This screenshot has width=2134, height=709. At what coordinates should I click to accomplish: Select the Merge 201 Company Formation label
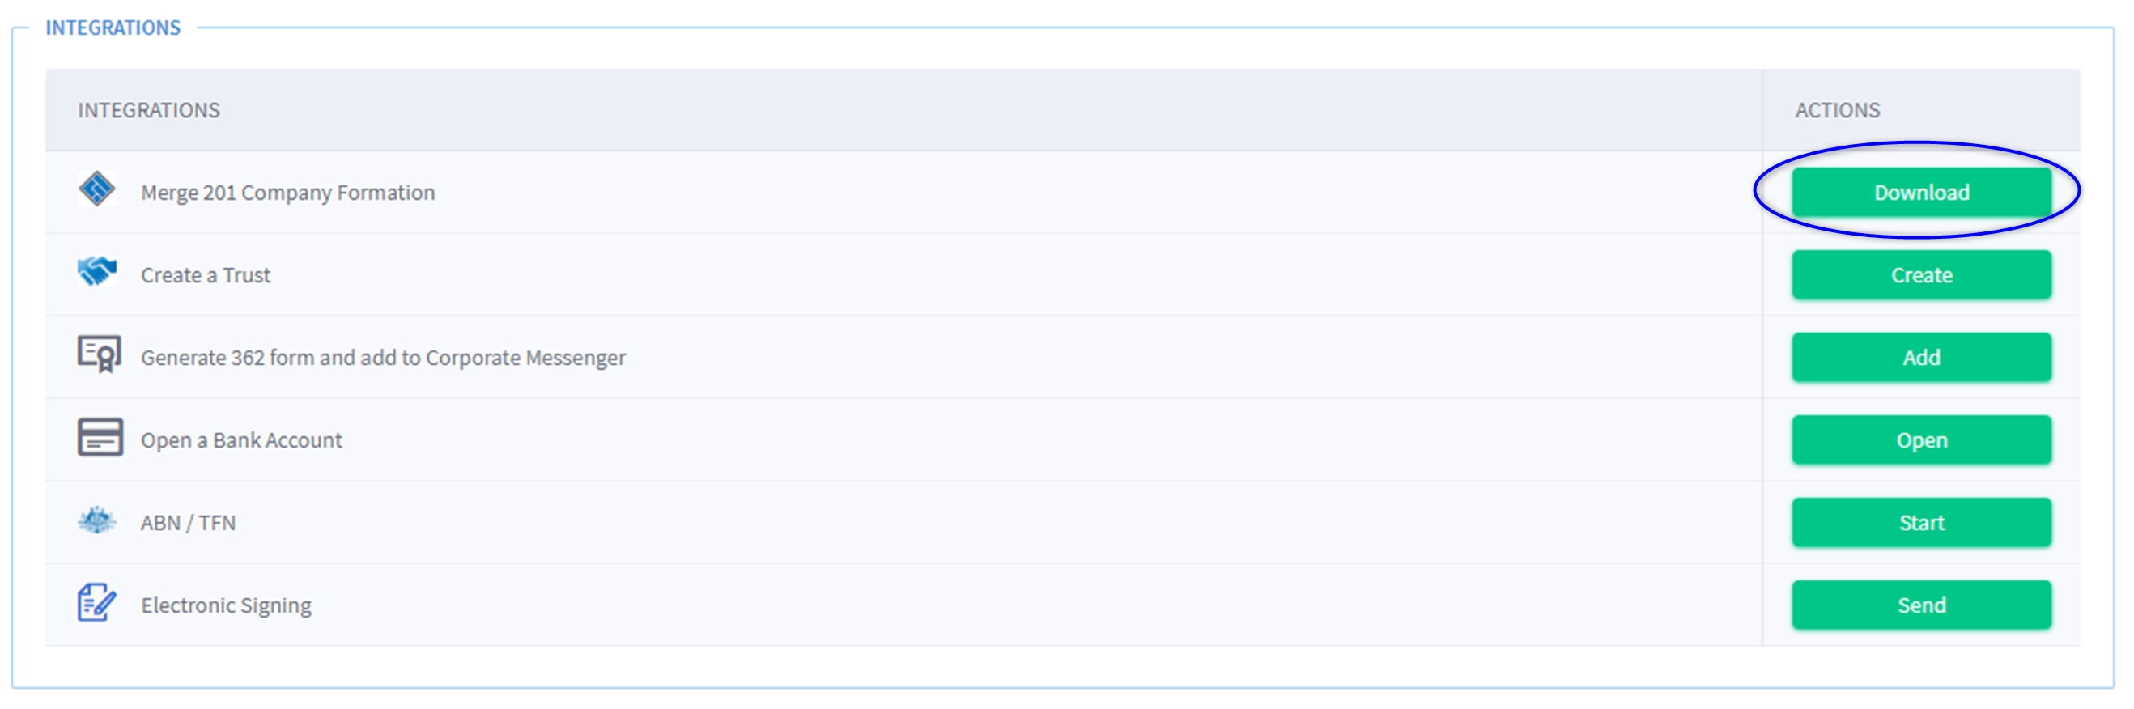[x=288, y=193]
